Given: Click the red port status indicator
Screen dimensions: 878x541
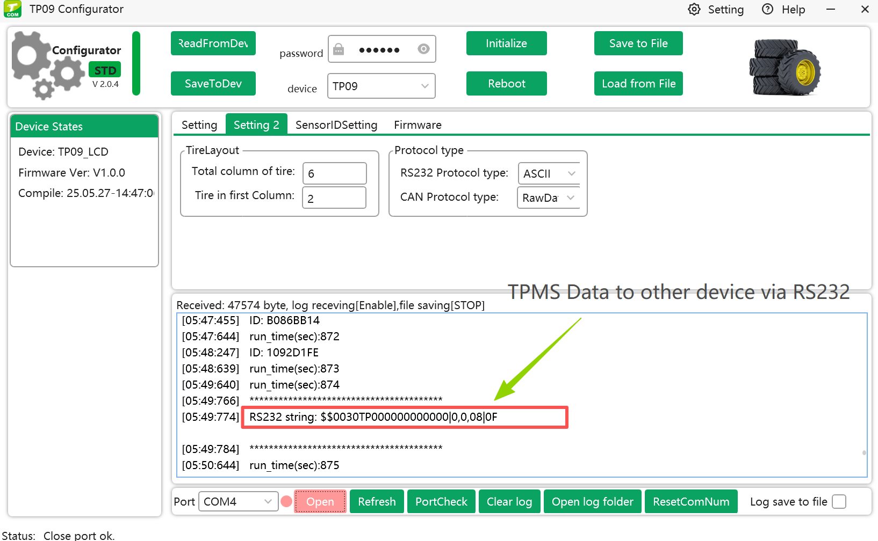Looking at the screenshot, I should point(286,501).
